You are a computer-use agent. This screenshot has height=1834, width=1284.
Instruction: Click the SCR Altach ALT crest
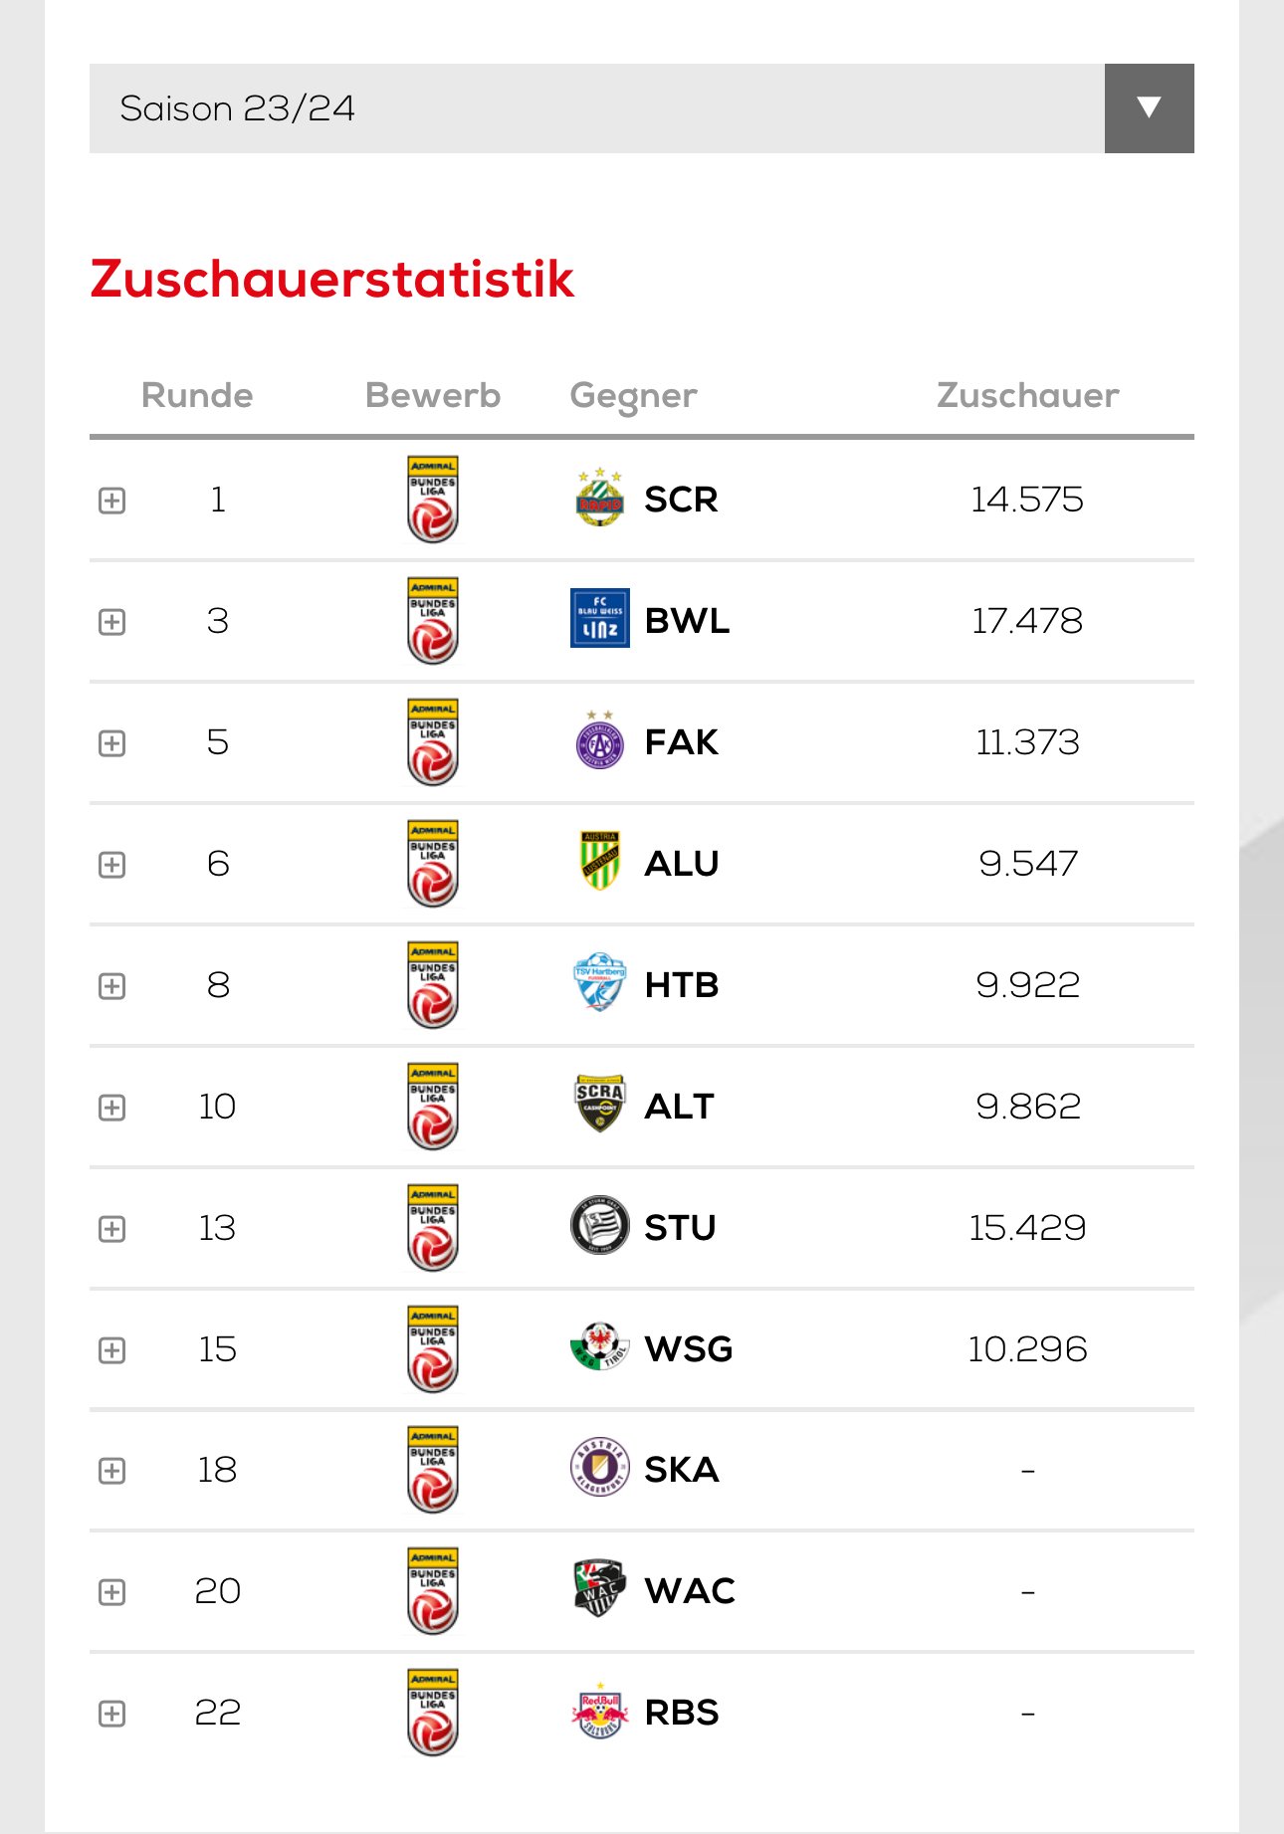pyautogui.click(x=600, y=1104)
